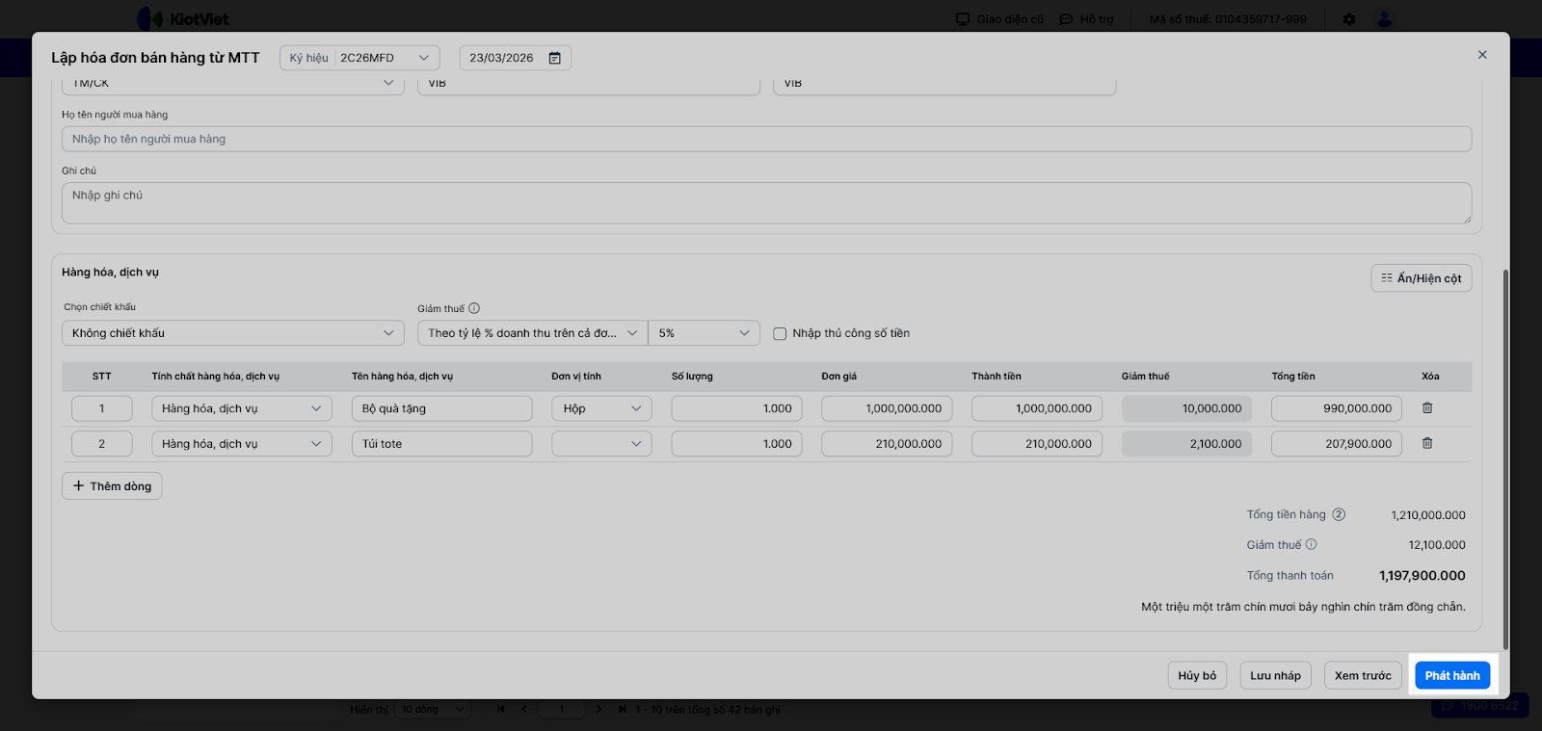The height and width of the screenshot is (731, 1542).
Task: Open the calendar date picker icon
Action: coord(555,58)
